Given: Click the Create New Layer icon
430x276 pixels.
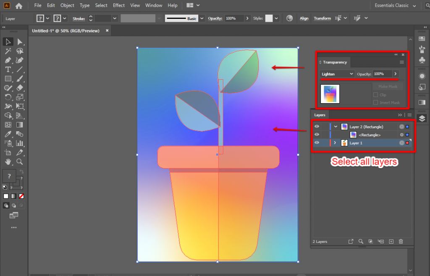Looking at the screenshot, I should [x=391, y=241].
